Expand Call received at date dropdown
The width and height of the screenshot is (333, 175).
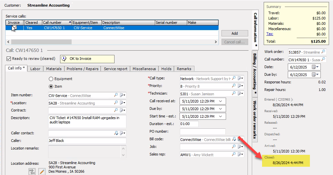click(x=220, y=101)
